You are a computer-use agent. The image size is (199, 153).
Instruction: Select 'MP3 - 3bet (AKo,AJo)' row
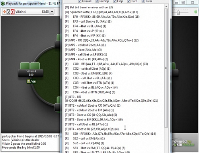pos(83,50)
